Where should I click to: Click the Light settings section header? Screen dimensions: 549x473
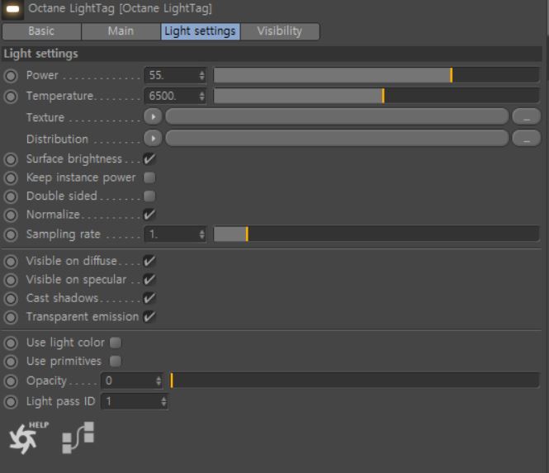click(x=272, y=54)
